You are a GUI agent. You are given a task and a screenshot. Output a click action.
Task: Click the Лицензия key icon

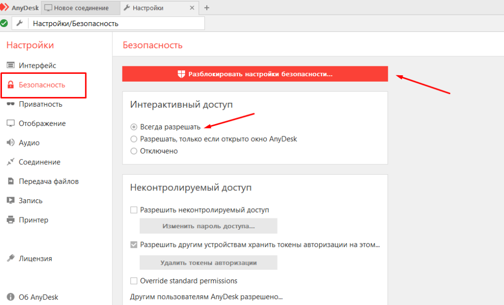click(11, 258)
